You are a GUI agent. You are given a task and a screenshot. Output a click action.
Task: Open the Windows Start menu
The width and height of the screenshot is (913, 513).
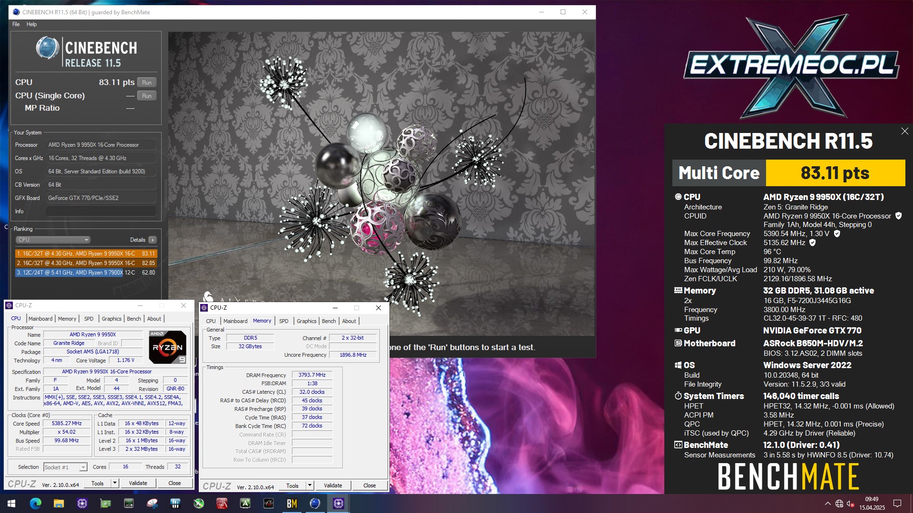coord(11,503)
